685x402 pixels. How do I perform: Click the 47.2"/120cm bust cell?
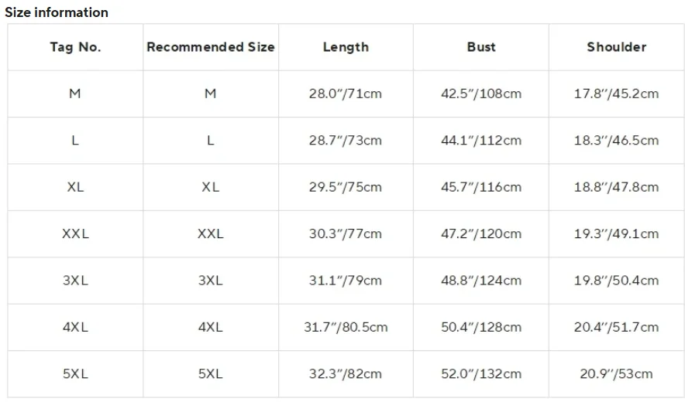tap(481, 233)
